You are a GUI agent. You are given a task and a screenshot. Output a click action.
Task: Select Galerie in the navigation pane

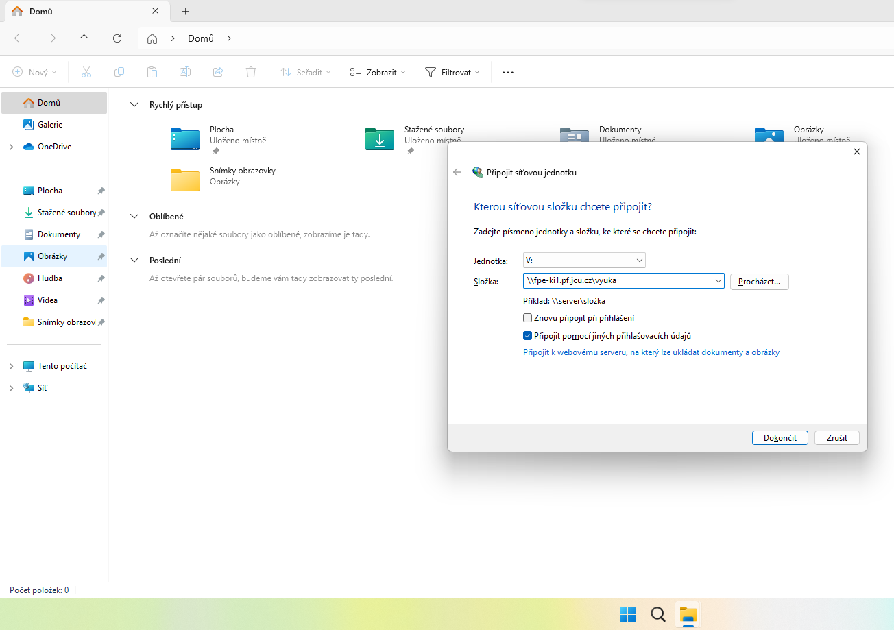[x=54, y=125]
